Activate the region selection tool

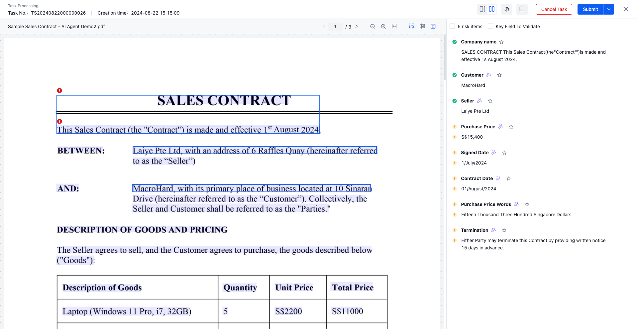pos(412,26)
